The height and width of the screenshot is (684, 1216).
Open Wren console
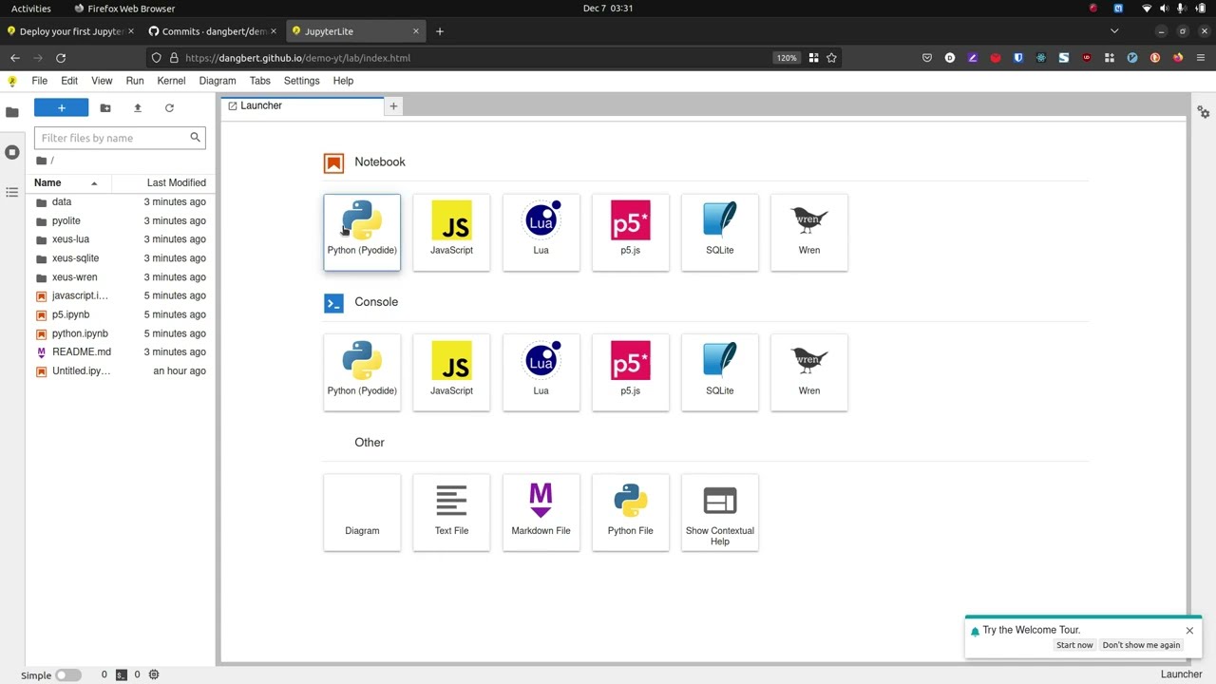(808, 372)
